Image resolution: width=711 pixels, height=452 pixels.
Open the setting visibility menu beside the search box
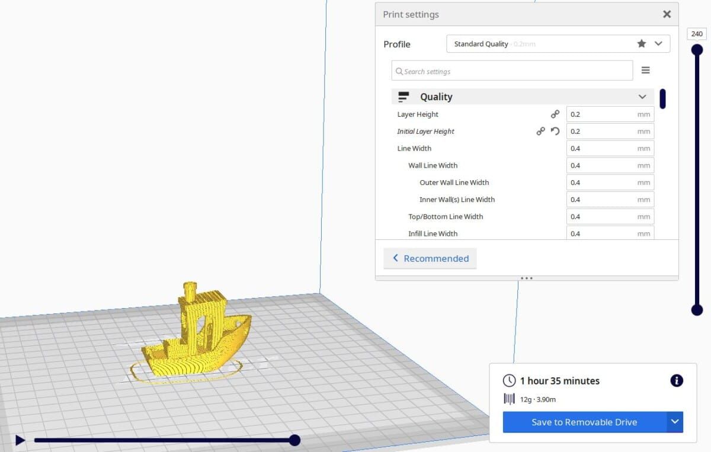click(645, 69)
